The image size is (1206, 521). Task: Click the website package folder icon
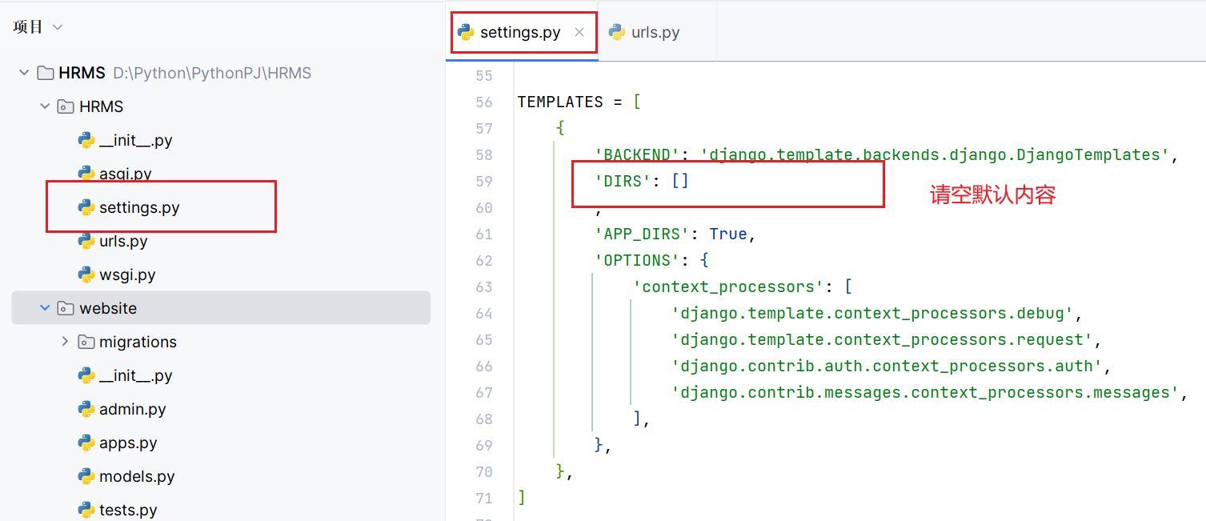pyautogui.click(x=66, y=309)
